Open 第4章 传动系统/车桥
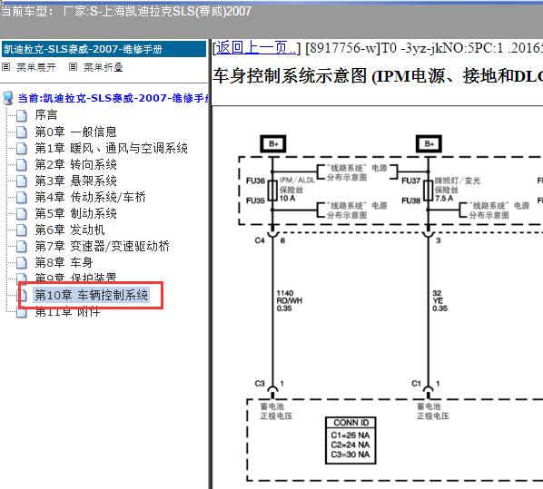The width and height of the screenshot is (543, 489). pos(91,197)
